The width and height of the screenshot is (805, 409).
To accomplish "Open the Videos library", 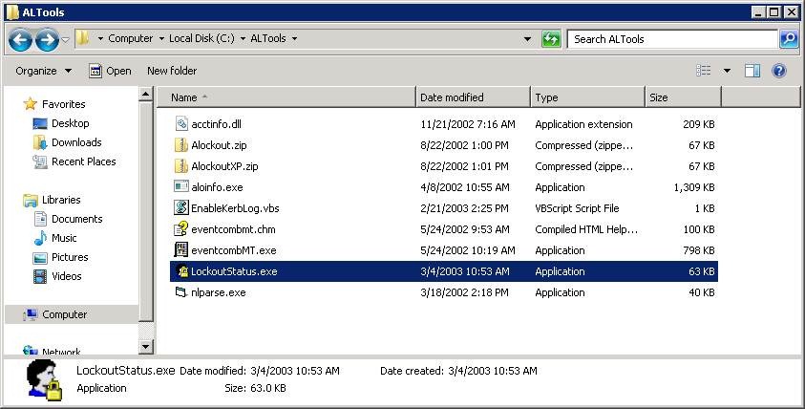I will point(57,276).
